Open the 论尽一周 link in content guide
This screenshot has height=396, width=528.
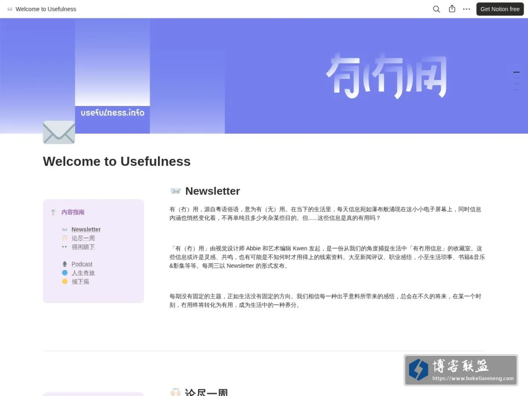(83, 238)
